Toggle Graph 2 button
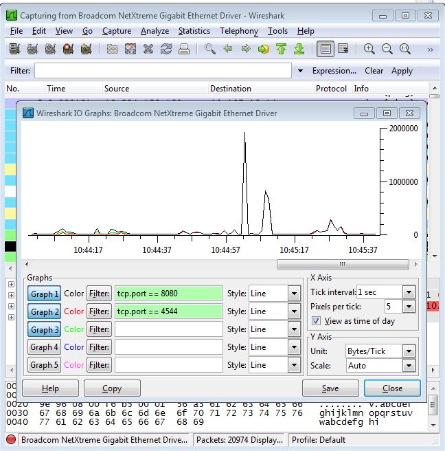The width and height of the screenshot is (445, 451). pyautogui.click(x=44, y=311)
